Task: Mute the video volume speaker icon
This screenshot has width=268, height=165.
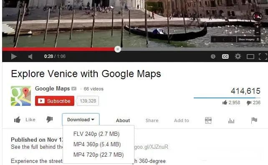Action: 30,57
